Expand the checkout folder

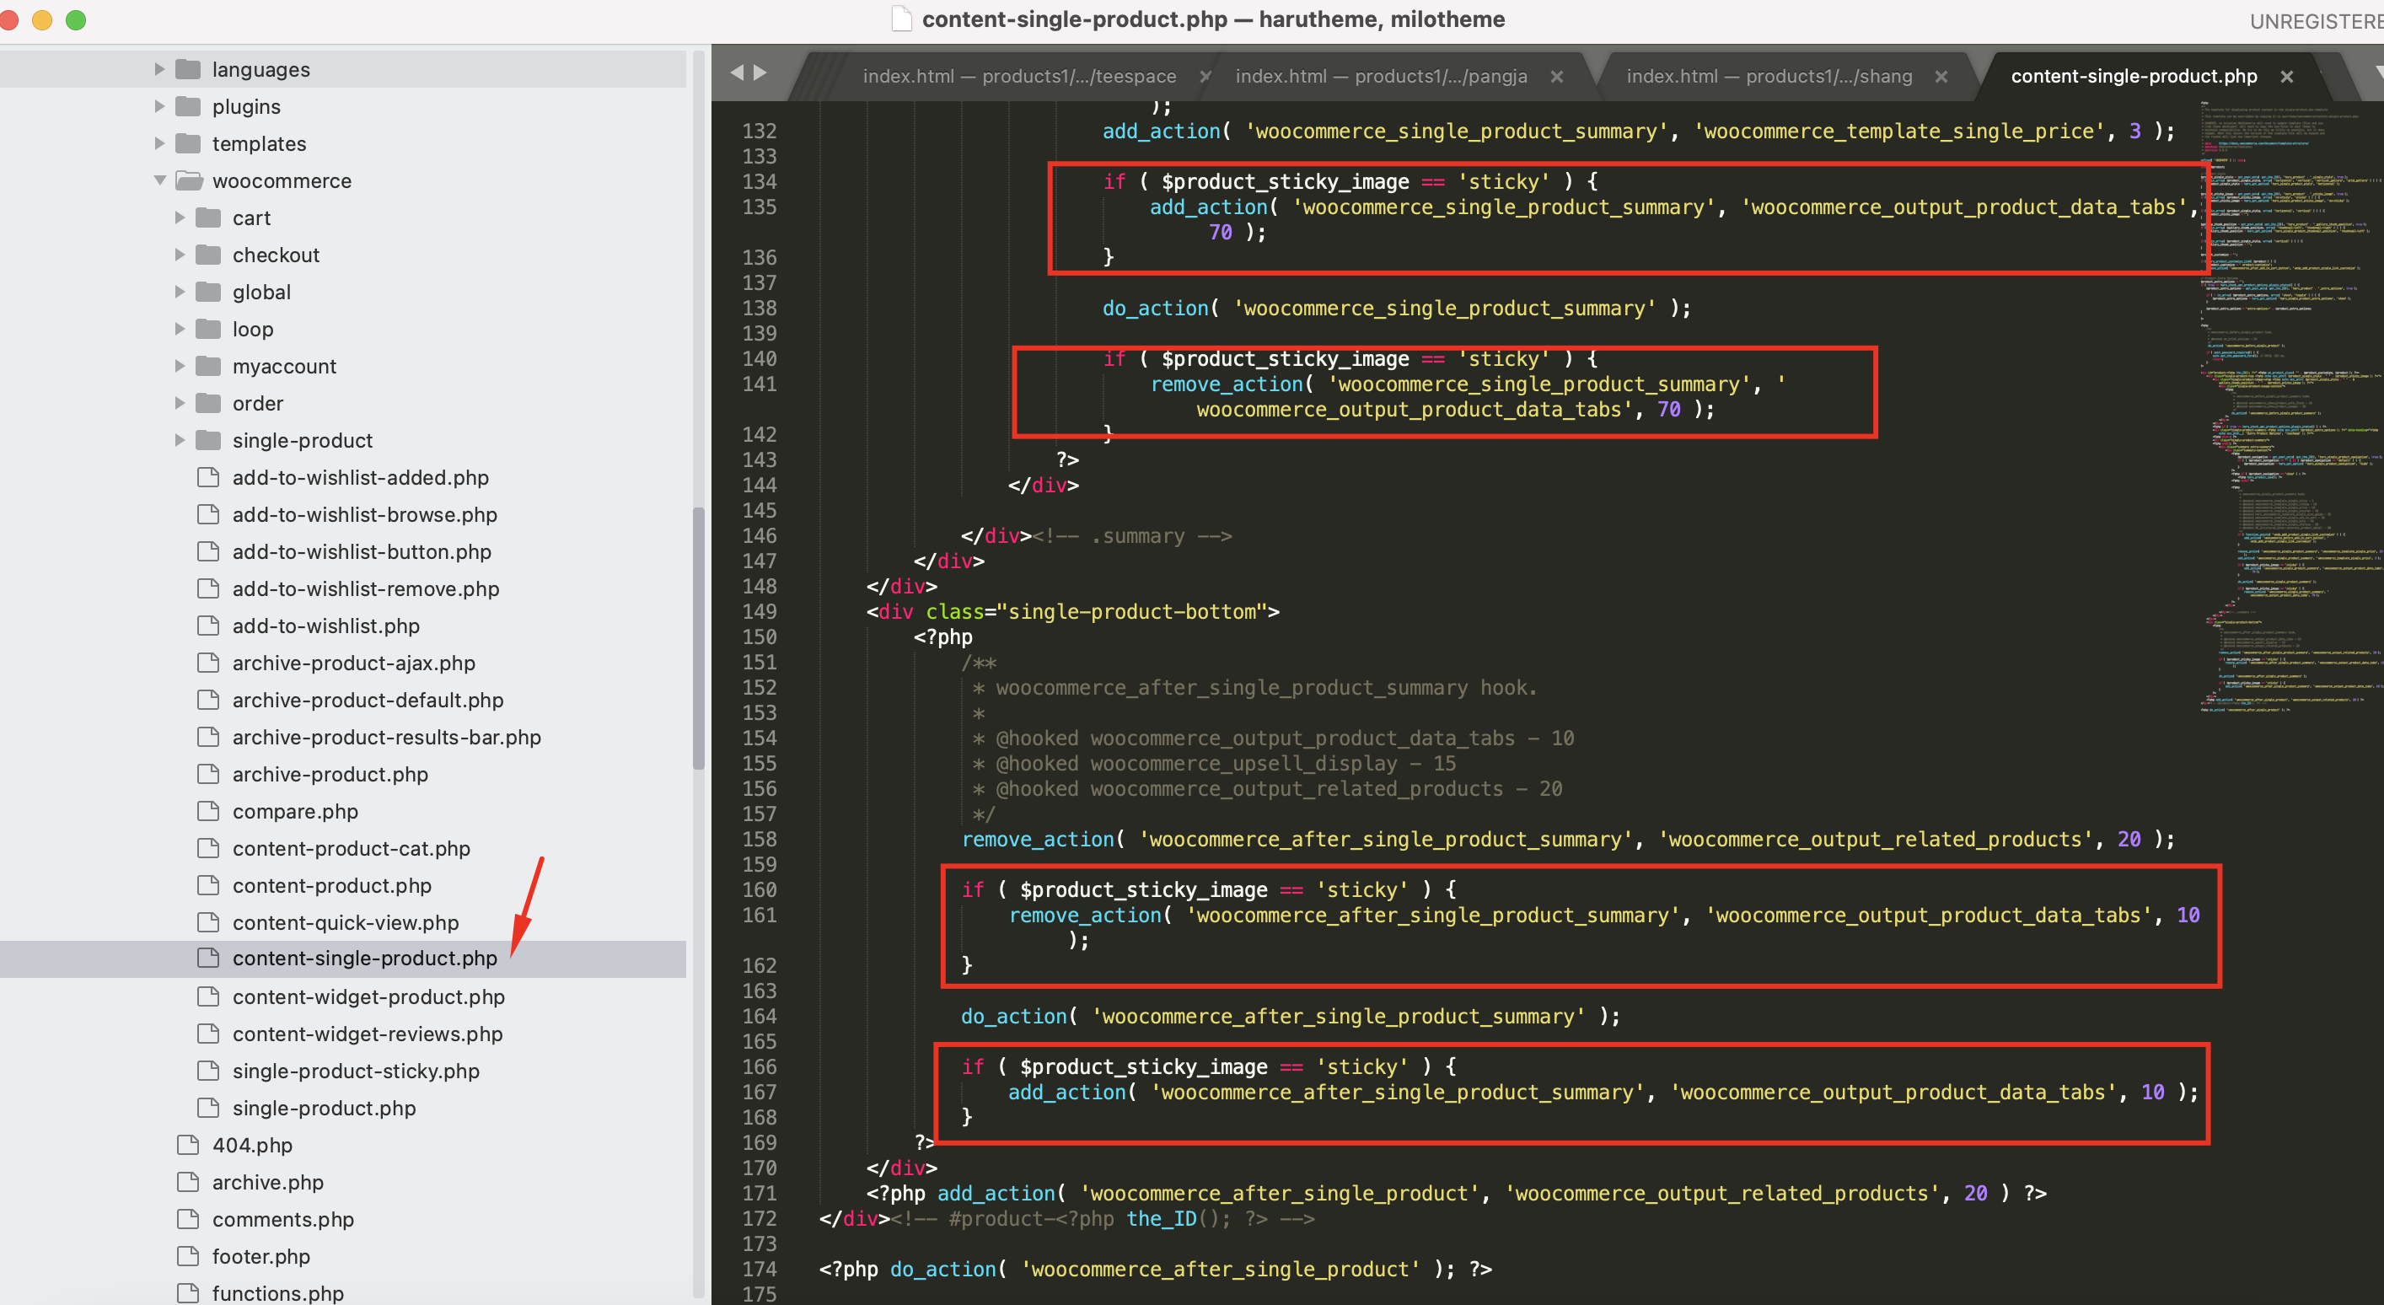pyautogui.click(x=180, y=255)
